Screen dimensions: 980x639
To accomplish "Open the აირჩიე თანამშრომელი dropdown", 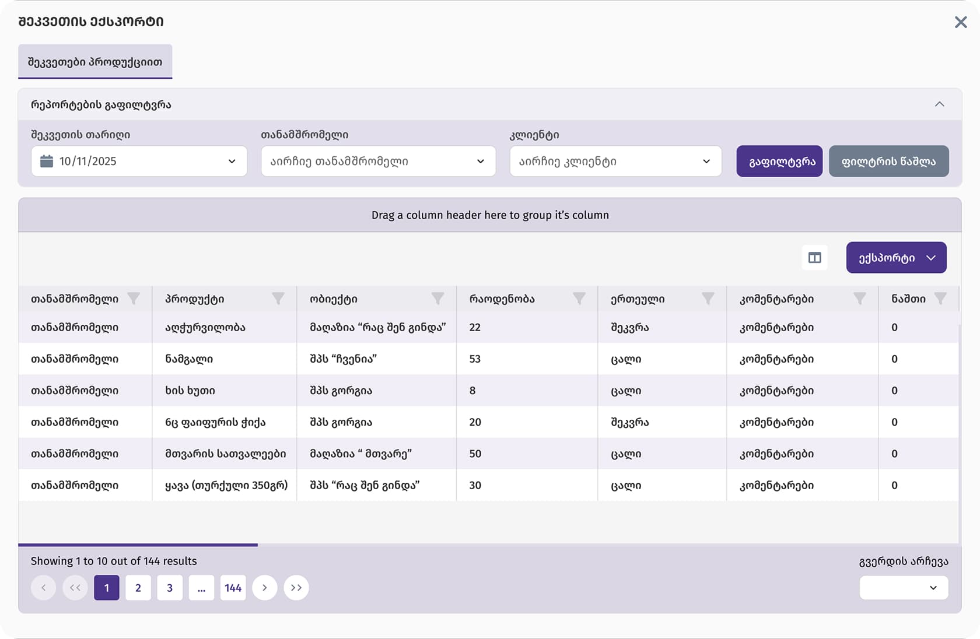I will pos(378,161).
